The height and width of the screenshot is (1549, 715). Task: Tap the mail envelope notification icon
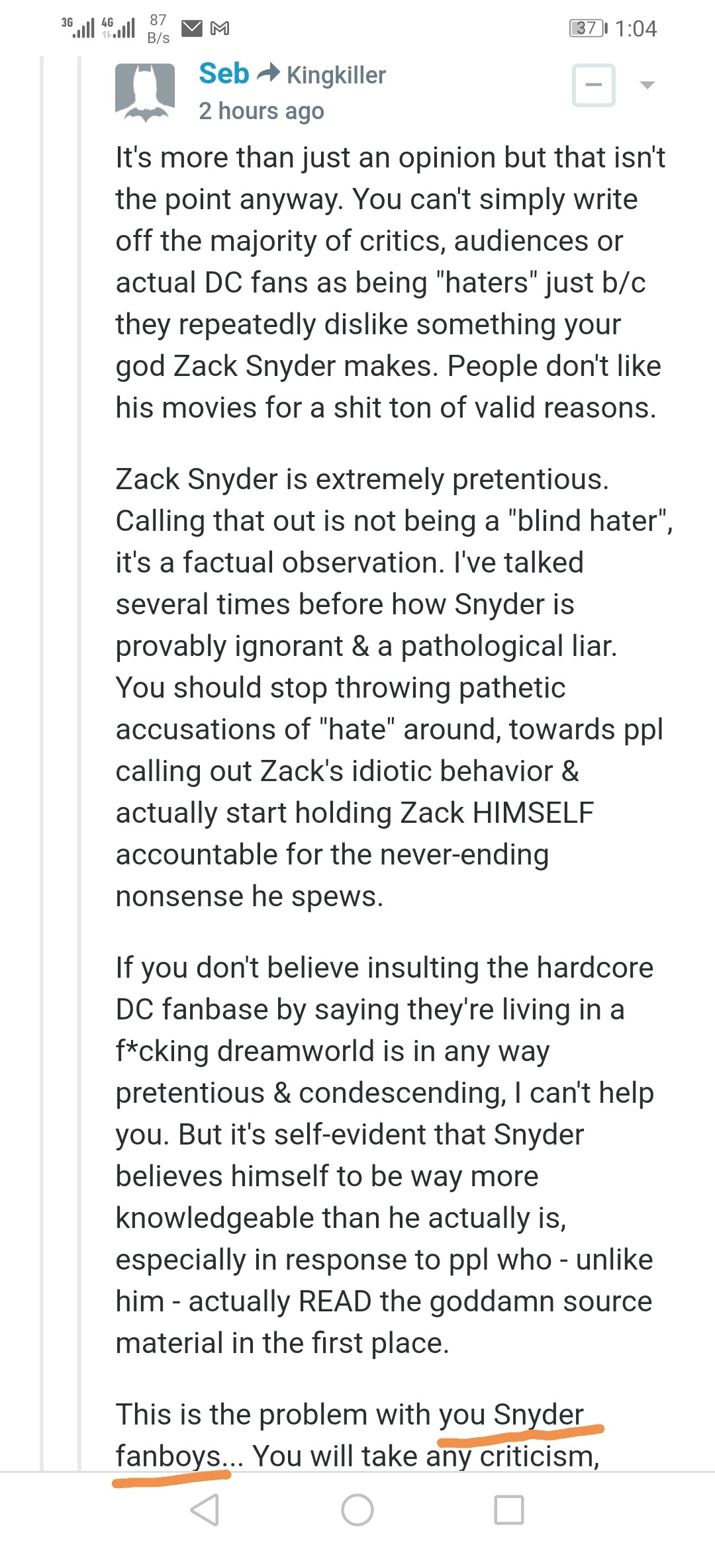point(192,28)
